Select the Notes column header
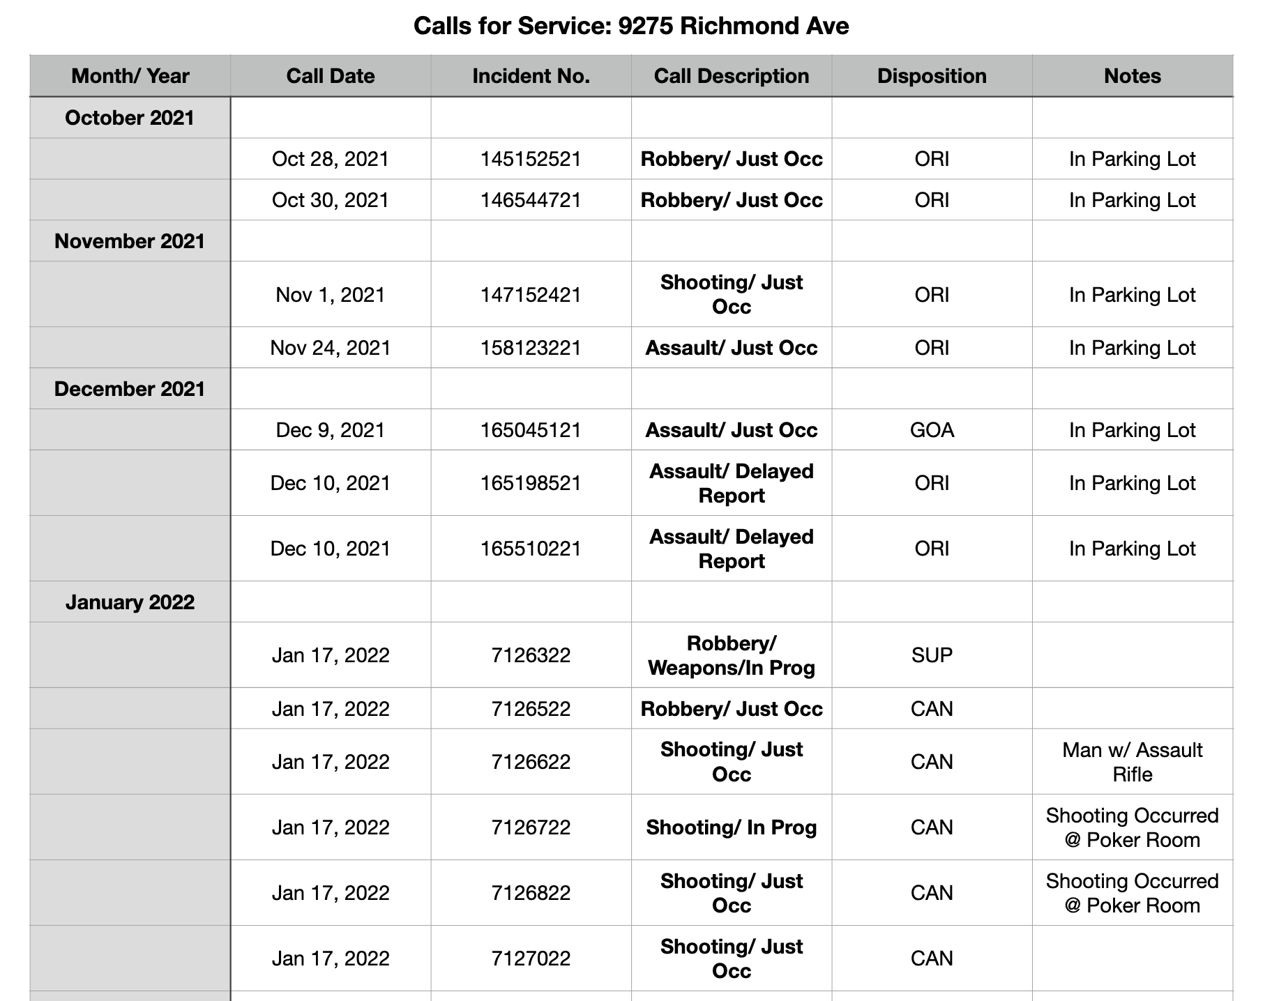This screenshot has height=1001, width=1272. pos(1133,76)
